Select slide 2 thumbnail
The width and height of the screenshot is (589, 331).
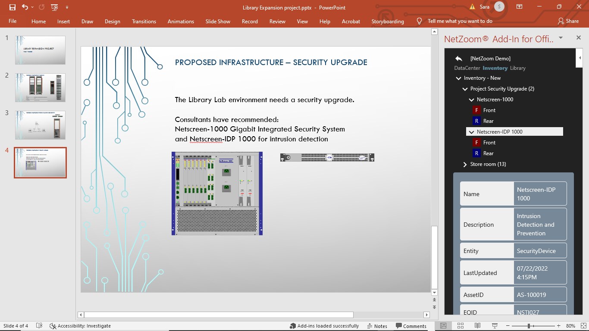tap(40, 87)
